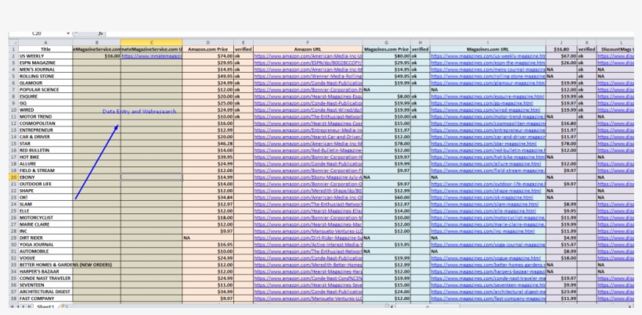Click the next sheet navigation arrow

coord(23,306)
